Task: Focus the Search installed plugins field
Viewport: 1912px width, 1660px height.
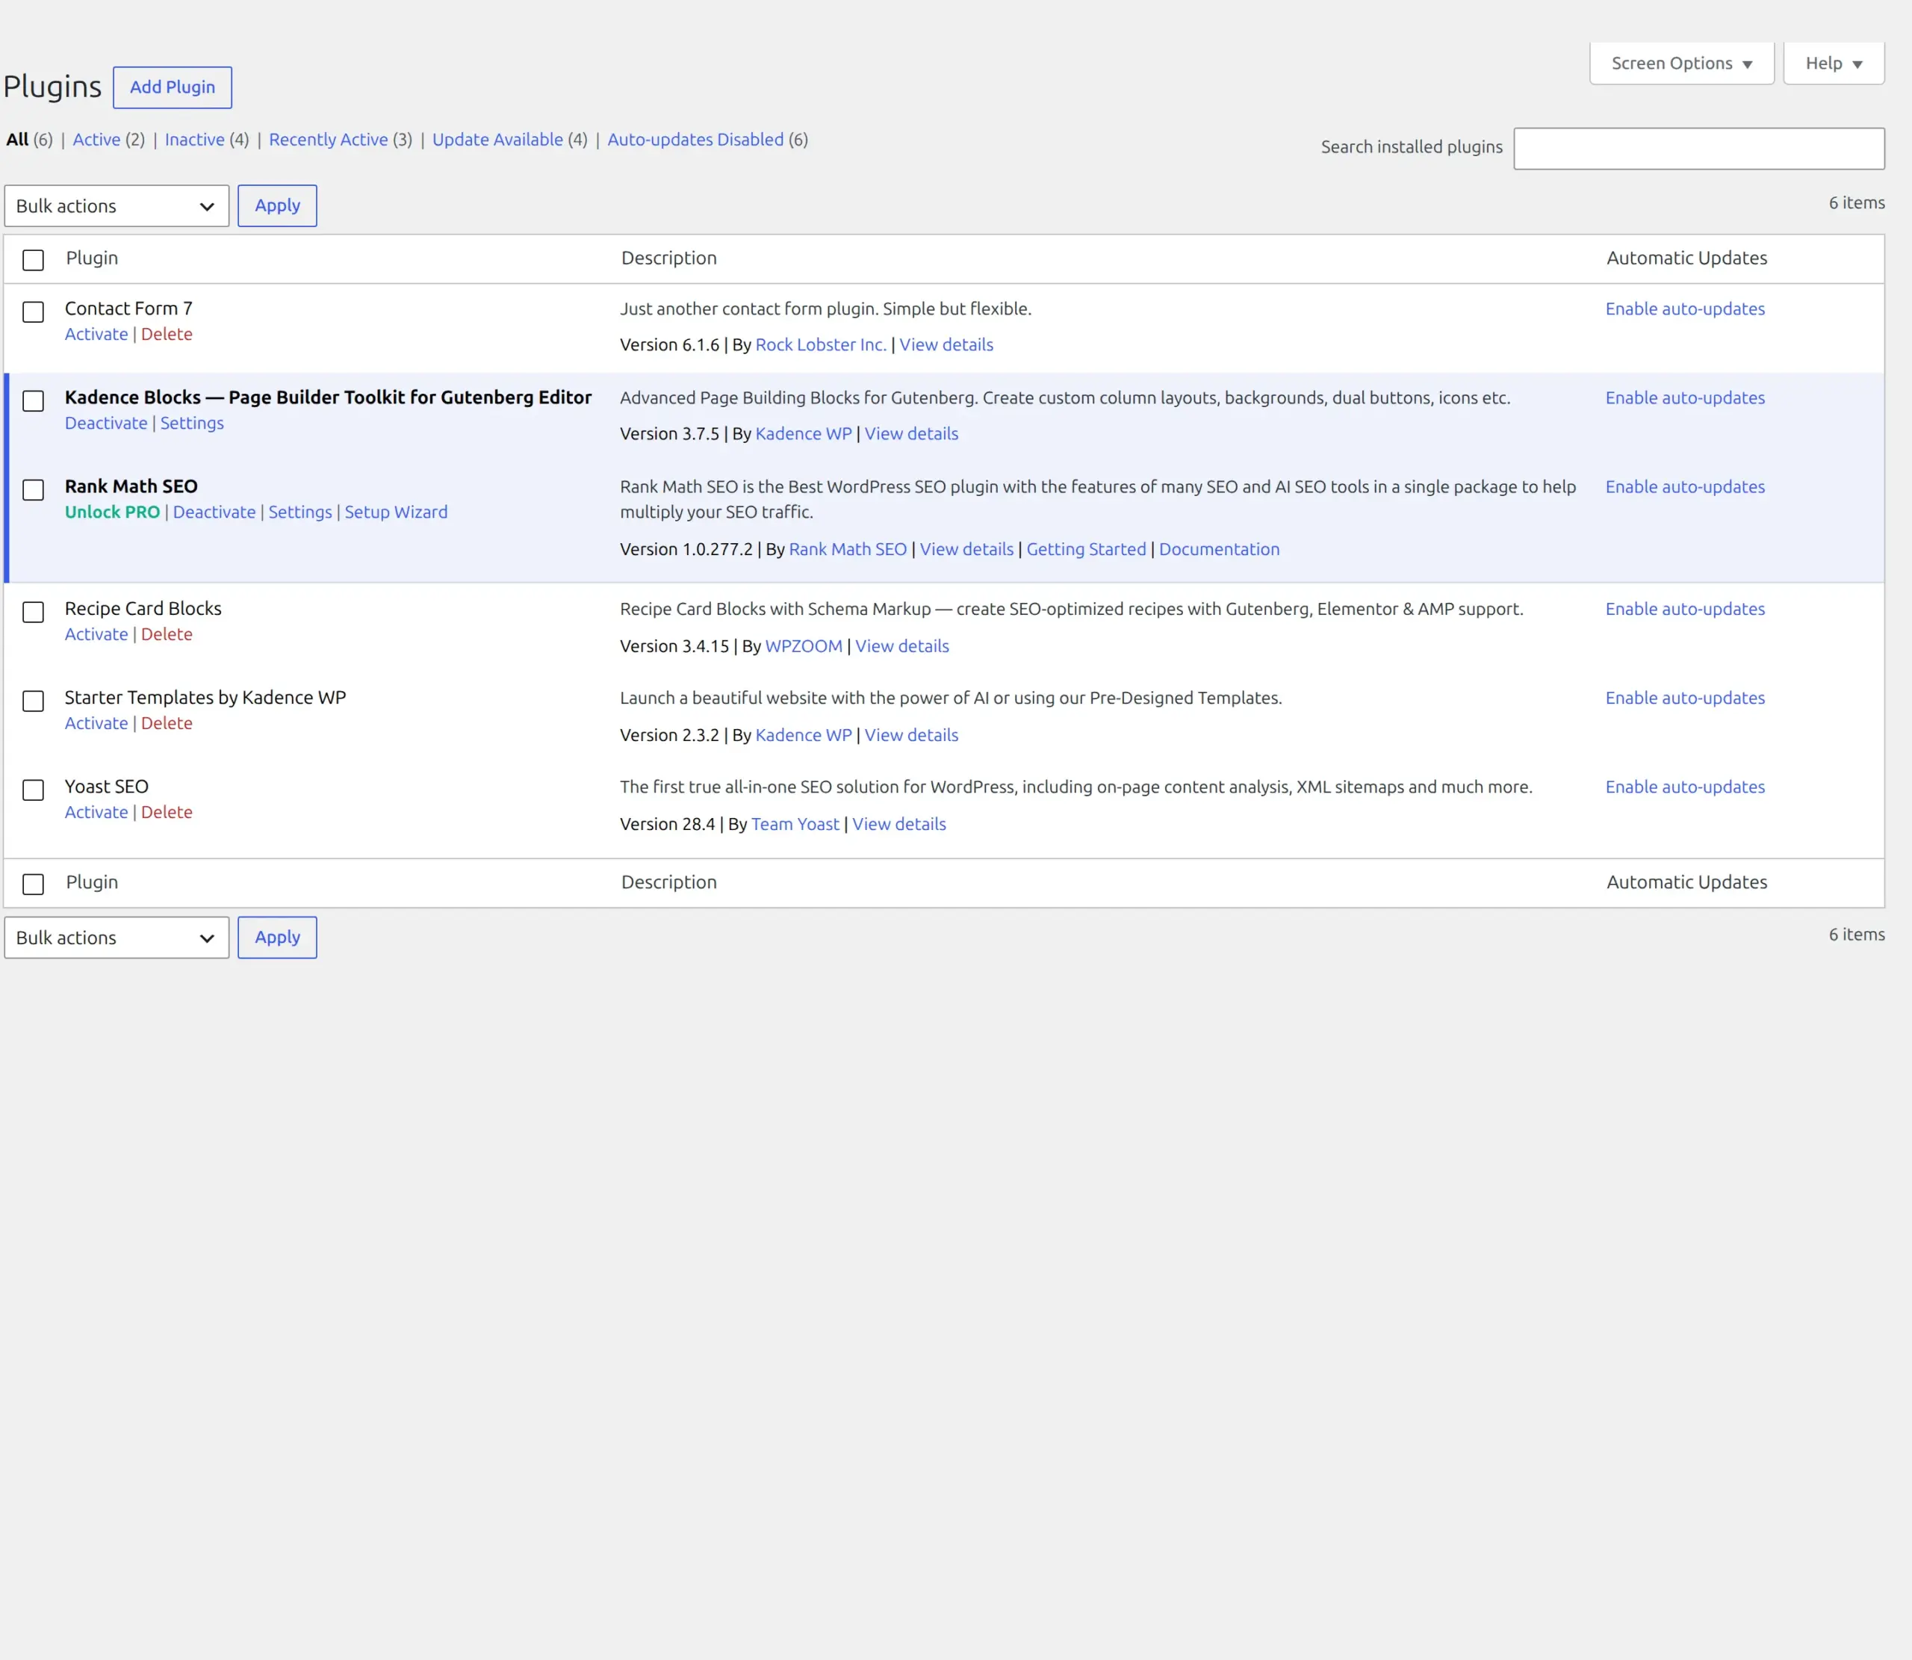Action: click(x=1698, y=148)
